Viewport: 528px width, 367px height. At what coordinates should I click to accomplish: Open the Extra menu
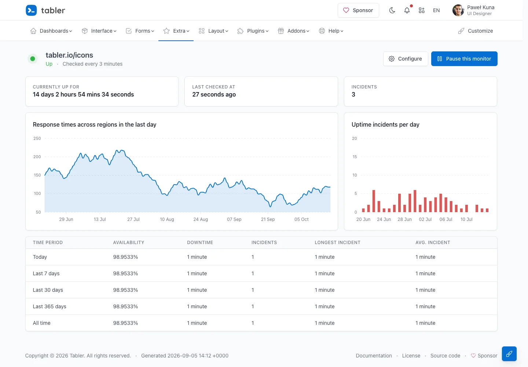176,31
